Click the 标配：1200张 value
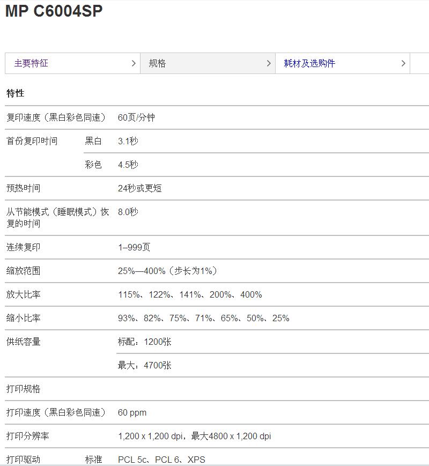Viewport: 429px width, 466px height. tap(144, 342)
